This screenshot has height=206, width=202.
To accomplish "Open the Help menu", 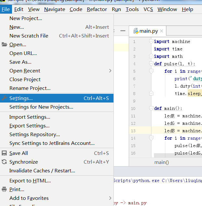I will 187,9.
